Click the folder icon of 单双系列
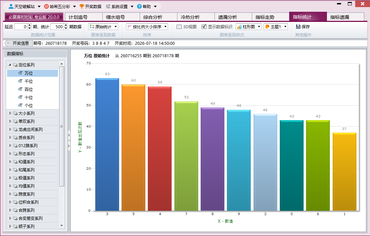Image resolution: width=370 pixels, height=236 pixels. coord(15,121)
